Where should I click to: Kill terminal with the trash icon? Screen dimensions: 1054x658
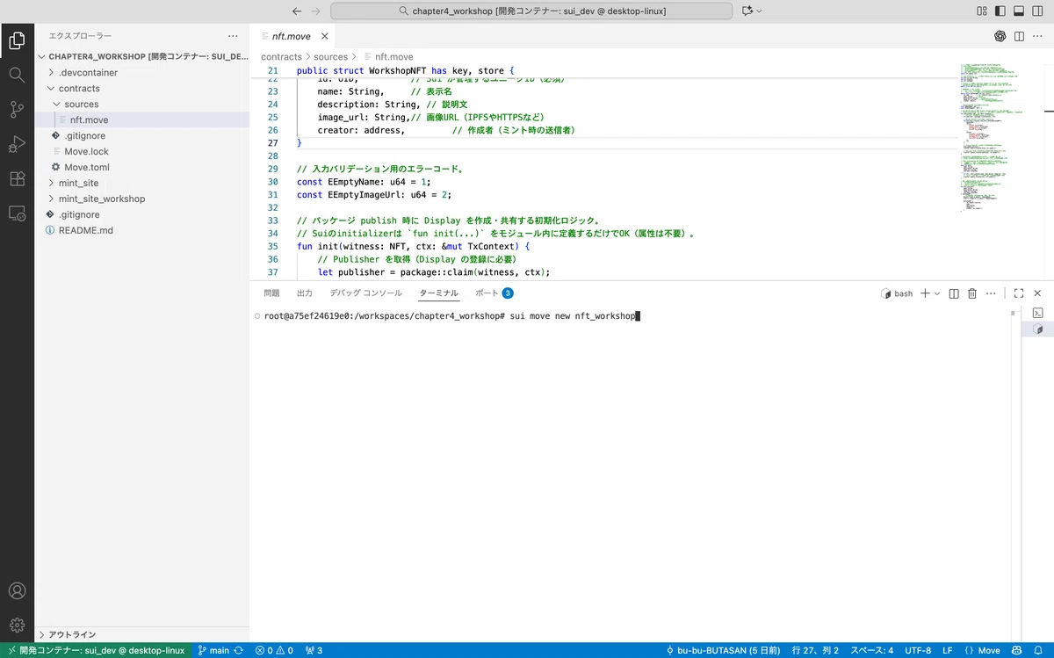click(x=972, y=293)
